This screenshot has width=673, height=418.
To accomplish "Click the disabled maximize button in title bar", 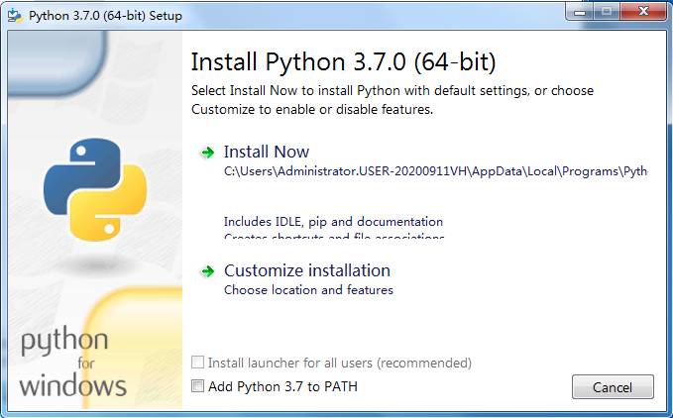I will 608,11.
